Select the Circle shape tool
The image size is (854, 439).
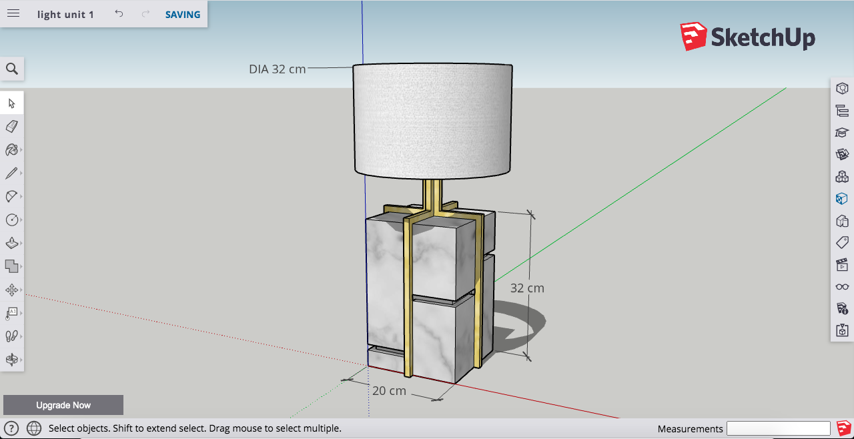coord(12,220)
